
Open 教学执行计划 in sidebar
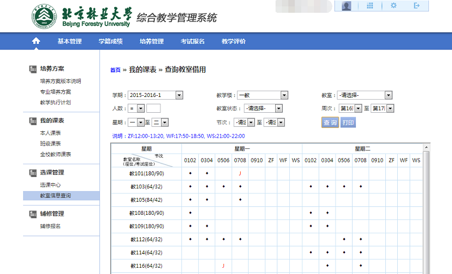[x=55, y=103]
